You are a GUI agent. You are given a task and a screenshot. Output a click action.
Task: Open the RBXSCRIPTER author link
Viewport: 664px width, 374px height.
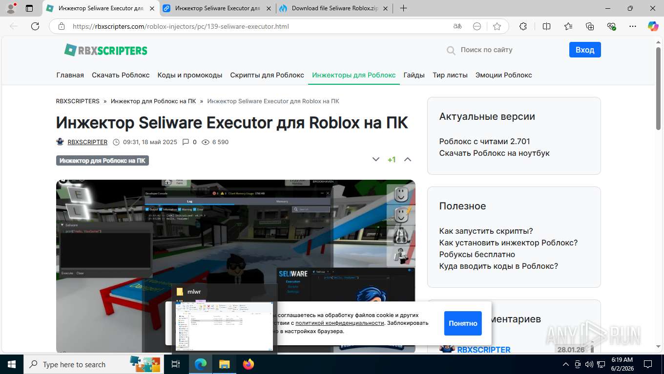click(x=87, y=142)
